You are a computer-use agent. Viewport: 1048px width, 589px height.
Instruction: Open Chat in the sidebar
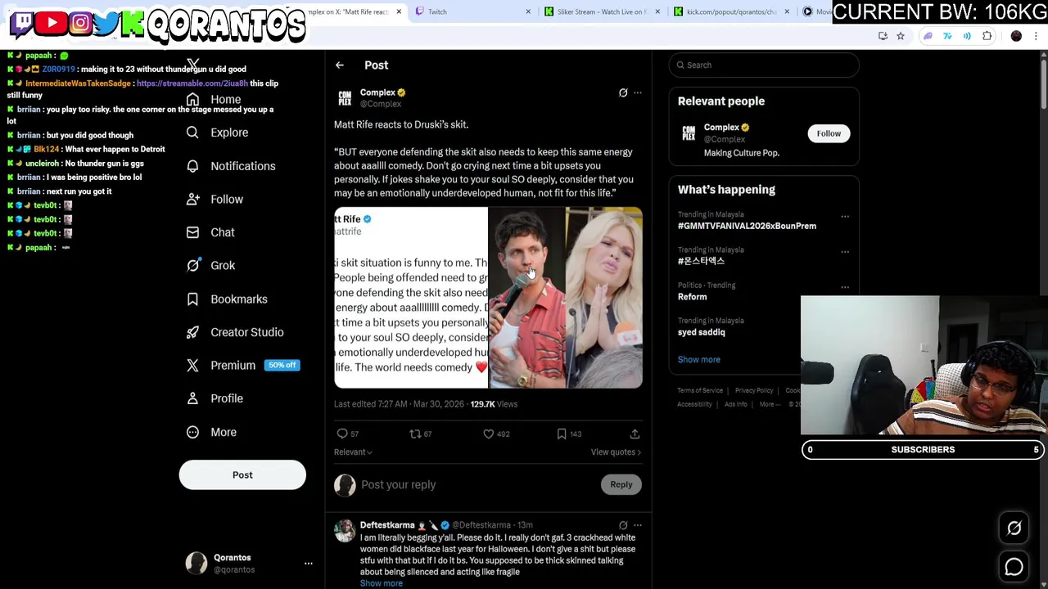tap(210, 232)
